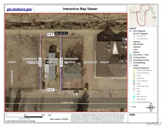Image resolution: width=162 pixels, height=127 pixels.
Task: Click the 2021 Mohave County Information Technology copyright
Action: [20, 121]
